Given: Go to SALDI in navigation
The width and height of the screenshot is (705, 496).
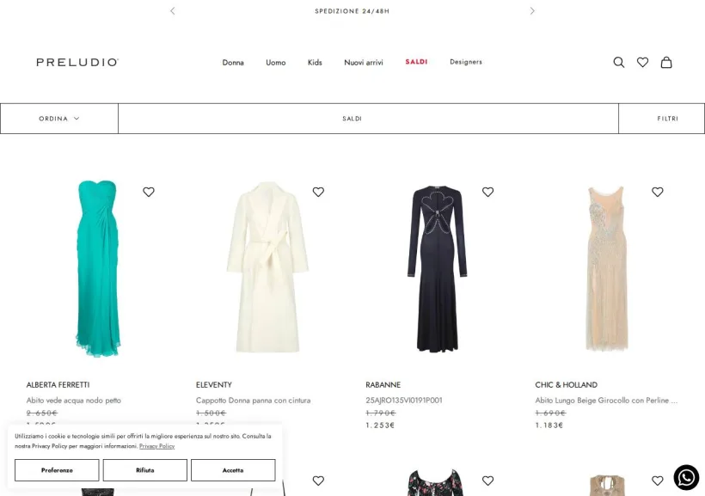Looking at the screenshot, I should (x=416, y=62).
